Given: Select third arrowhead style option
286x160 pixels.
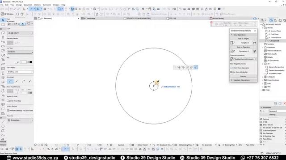Looking at the screenshot, I should pyautogui.click(x=23, y=81).
